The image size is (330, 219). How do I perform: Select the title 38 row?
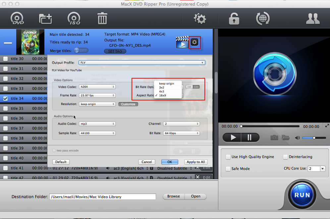click(24, 138)
